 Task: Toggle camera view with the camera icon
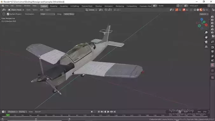[206, 42]
